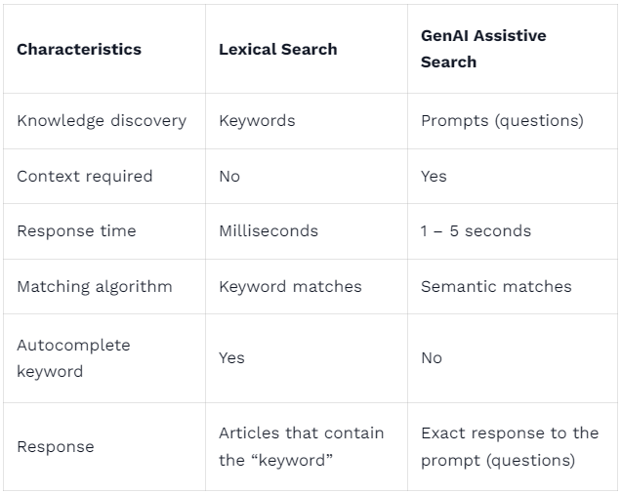The width and height of the screenshot is (621, 494).
Task: Select the Milliseconds cell
Action: point(269,231)
